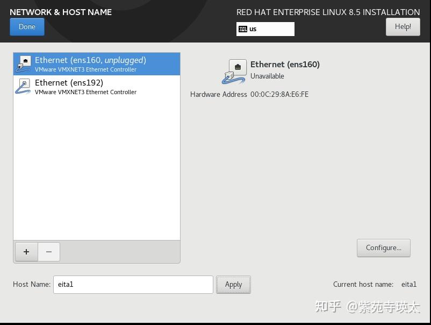
Task: Click the current host name eita1 label
Action: coord(409,284)
